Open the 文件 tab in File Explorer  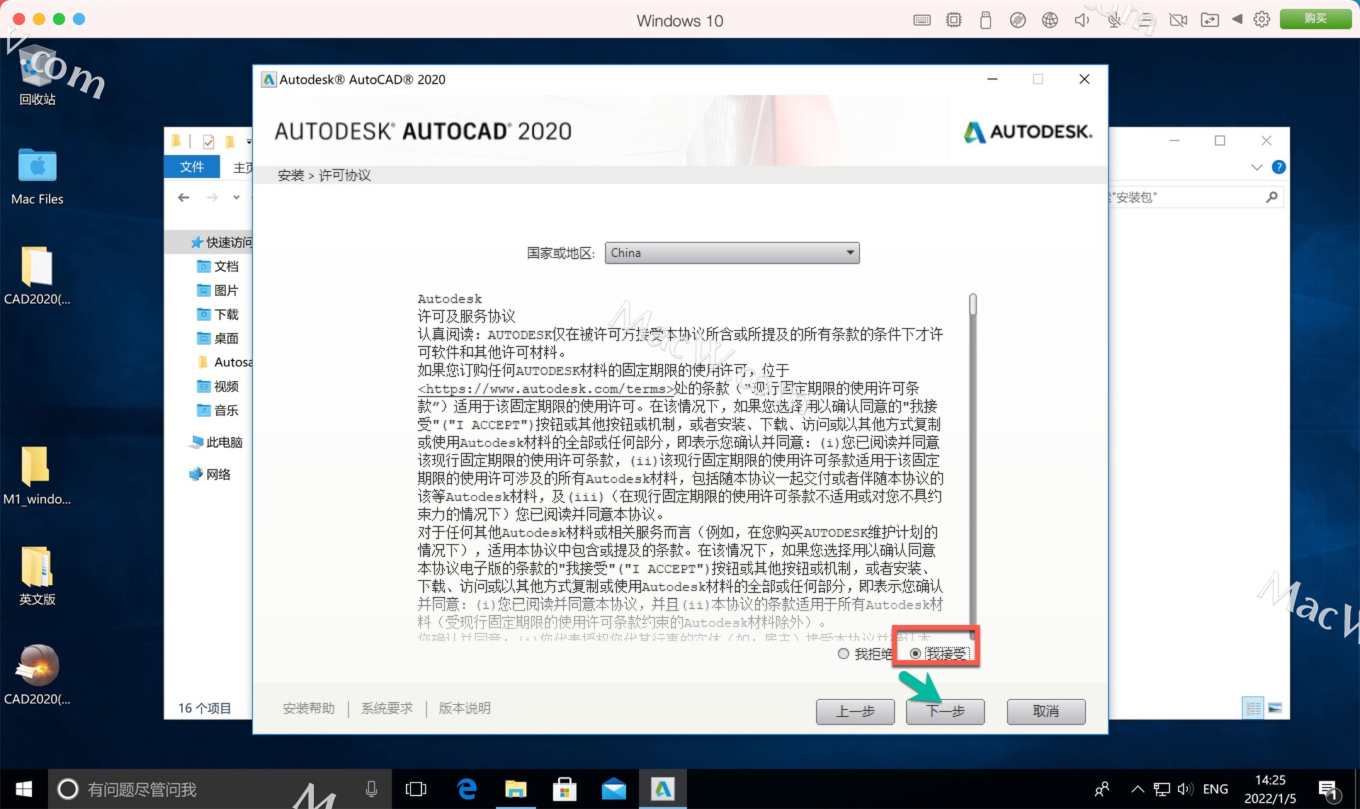pos(191,167)
